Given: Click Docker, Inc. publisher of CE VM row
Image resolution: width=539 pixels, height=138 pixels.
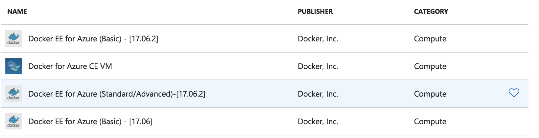Looking at the screenshot, I should point(318,66).
